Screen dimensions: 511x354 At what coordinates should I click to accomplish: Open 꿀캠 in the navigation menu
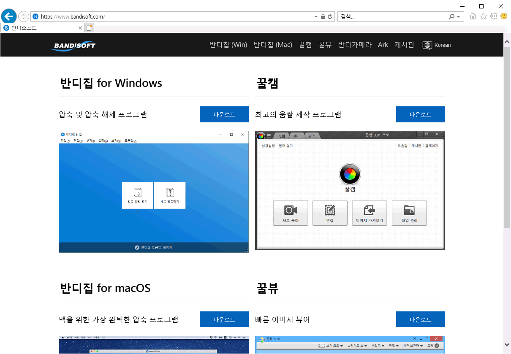(x=305, y=45)
